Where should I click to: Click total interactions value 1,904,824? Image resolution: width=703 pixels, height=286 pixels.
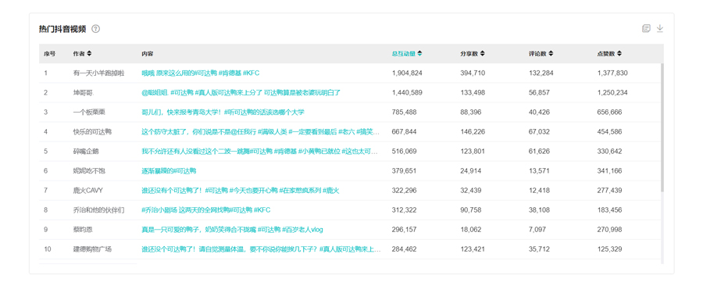[x=407, y=73]
